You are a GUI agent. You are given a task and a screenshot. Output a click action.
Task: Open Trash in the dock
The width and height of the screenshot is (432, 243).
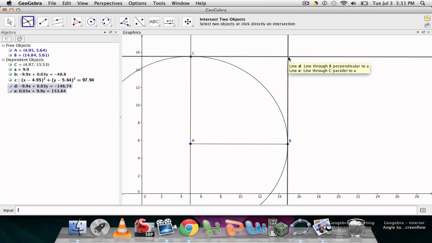point(356,227)
